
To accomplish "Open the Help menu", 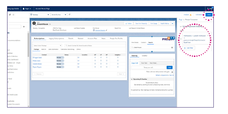I will [210, 9].
